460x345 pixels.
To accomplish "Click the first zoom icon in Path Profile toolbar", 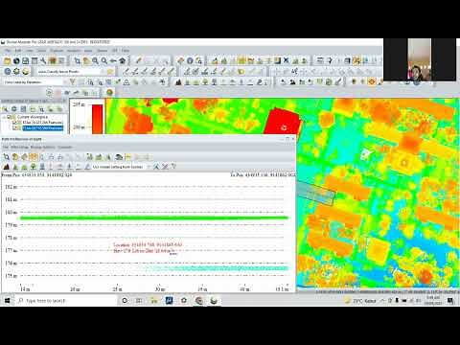I will point(6,157).
